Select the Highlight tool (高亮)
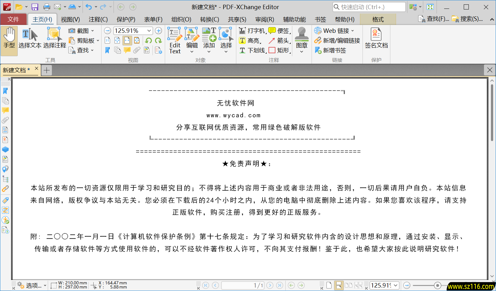 250,40
